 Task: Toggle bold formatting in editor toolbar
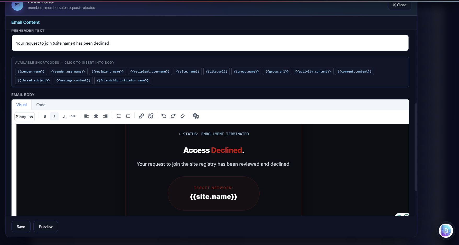point(45,116)
